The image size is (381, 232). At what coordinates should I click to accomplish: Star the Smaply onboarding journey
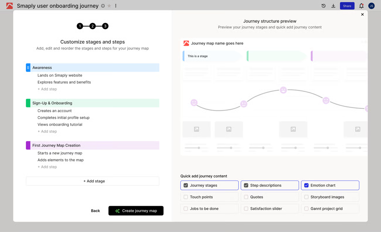click(x=109, y=6)
